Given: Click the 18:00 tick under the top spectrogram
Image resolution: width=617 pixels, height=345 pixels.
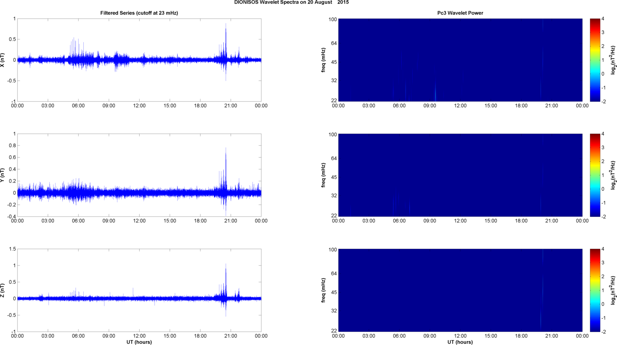Looking at the screenshot, I should (x=521, y=106).
